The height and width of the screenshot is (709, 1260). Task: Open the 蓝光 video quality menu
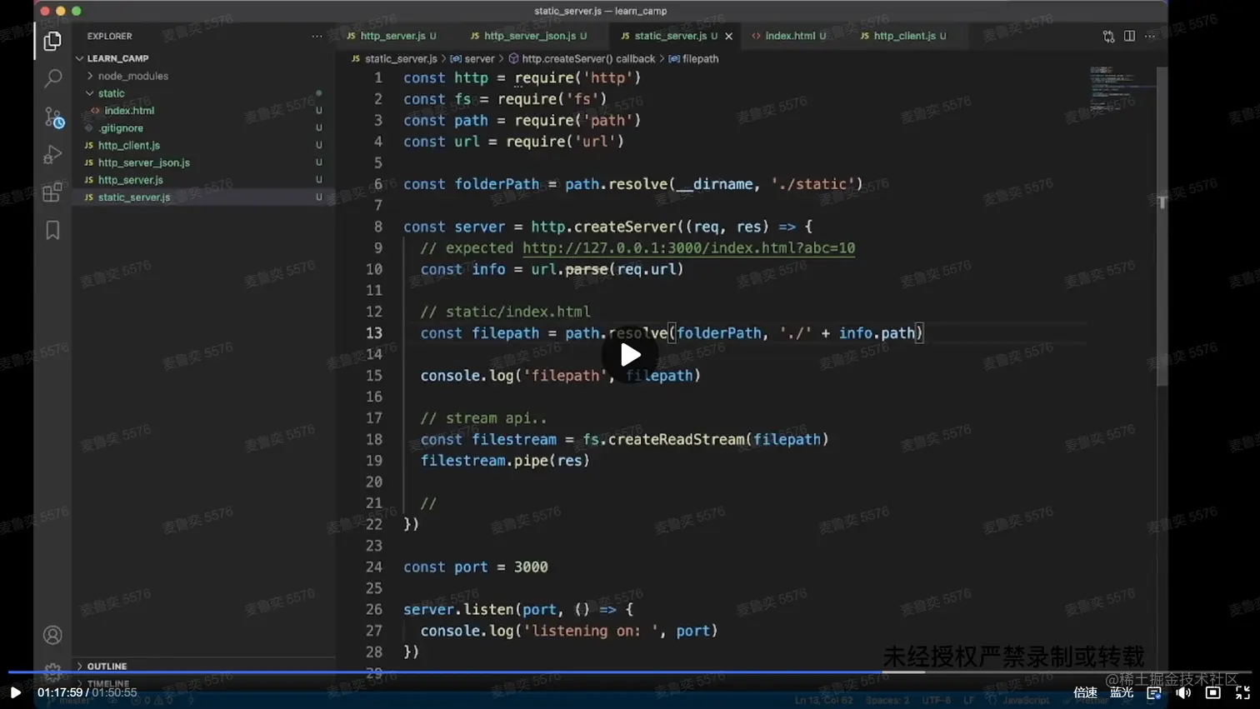click(x=1122, y=692)
